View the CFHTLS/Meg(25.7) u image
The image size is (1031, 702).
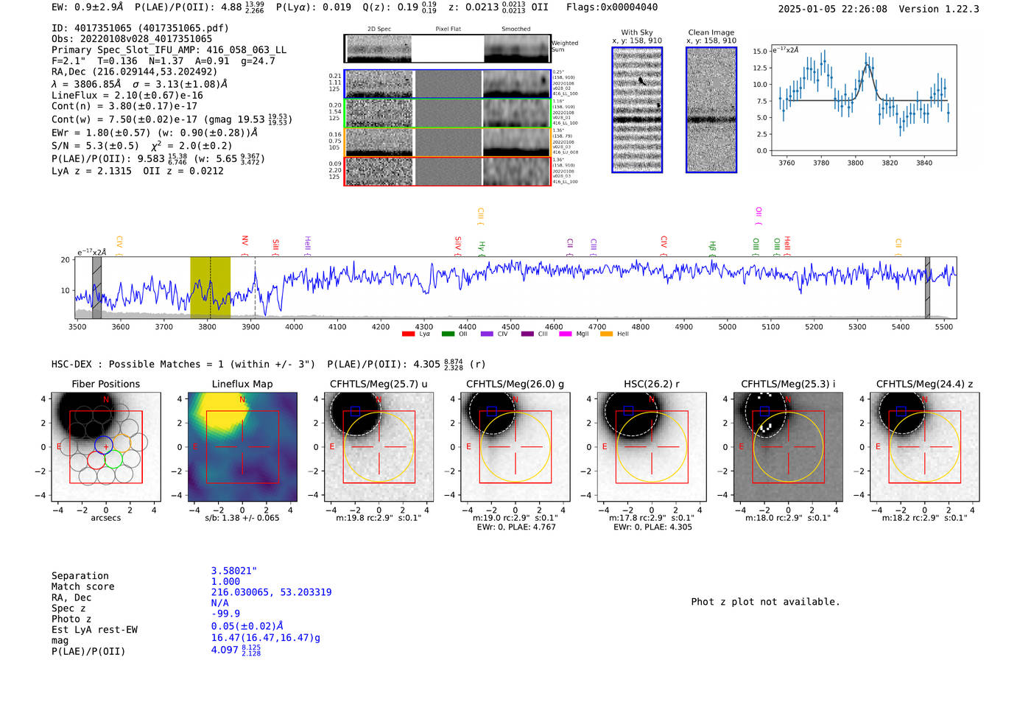[379, 446]
